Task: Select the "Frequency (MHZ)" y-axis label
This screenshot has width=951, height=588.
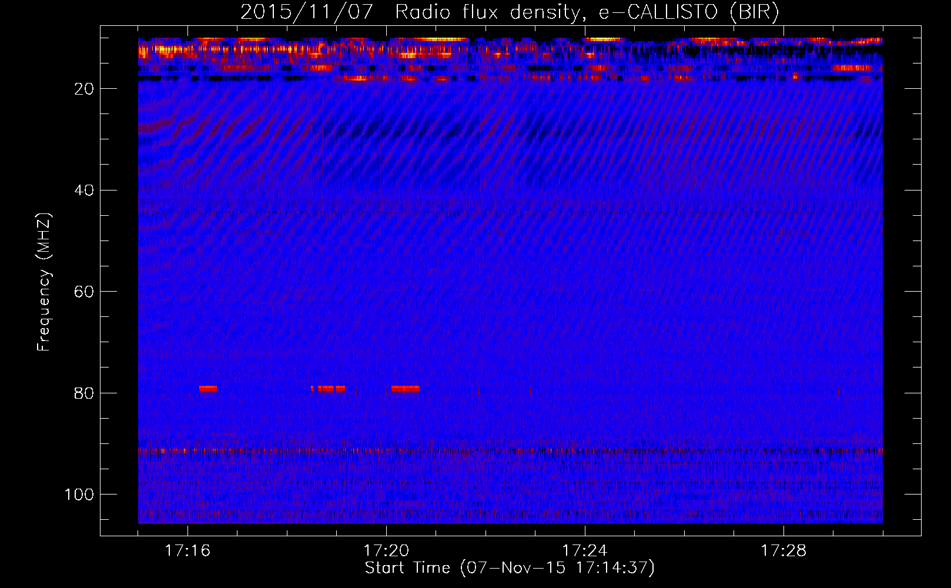Action: pos(44,282)
